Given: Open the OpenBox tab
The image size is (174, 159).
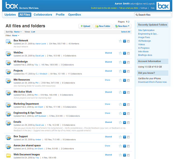Looking at the screenshot, I should coord(75,15).
